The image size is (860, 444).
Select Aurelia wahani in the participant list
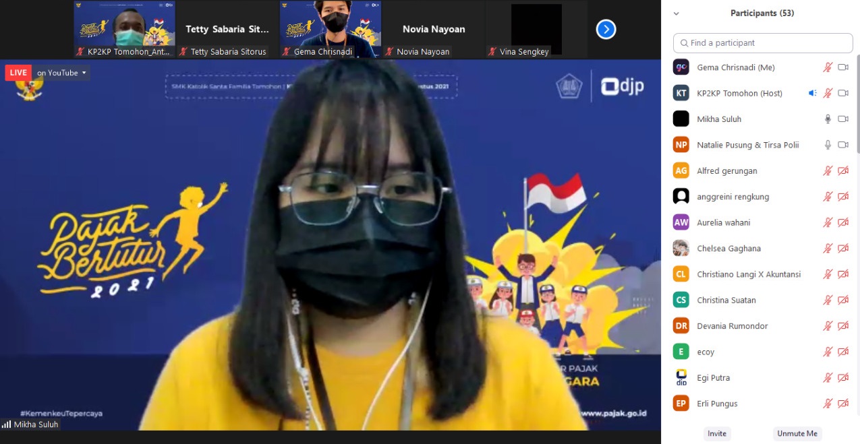[x=723, y=223]
